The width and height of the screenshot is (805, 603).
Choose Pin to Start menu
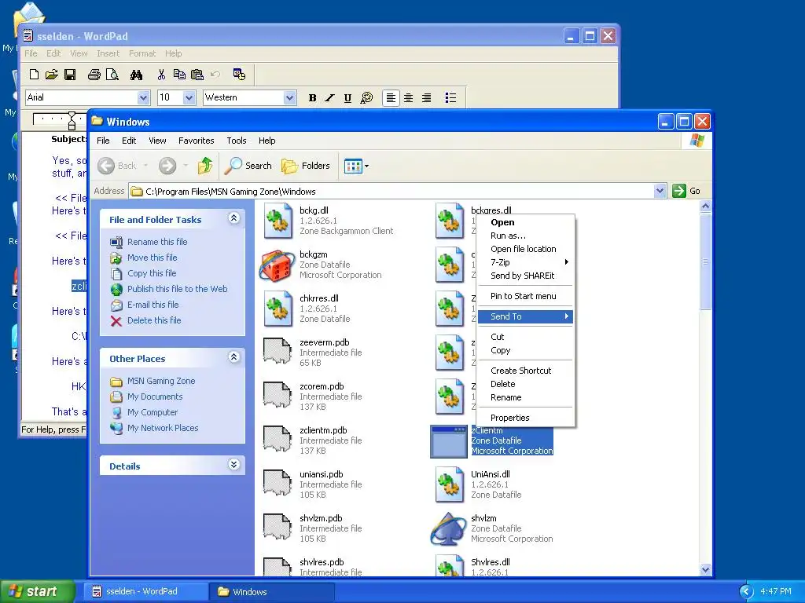[525, 296]
